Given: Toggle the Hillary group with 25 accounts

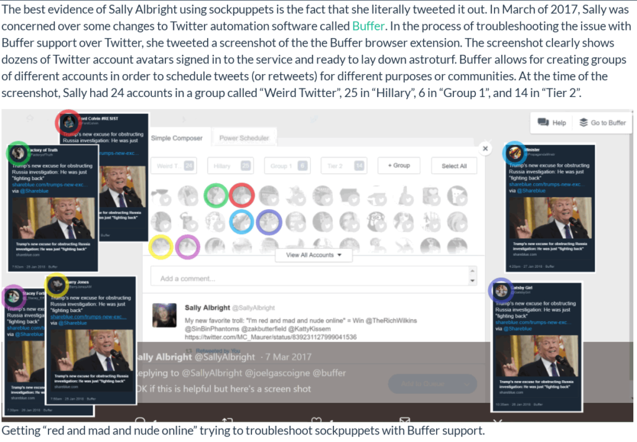Looking at the screenshot, I should tap(231, 166).
